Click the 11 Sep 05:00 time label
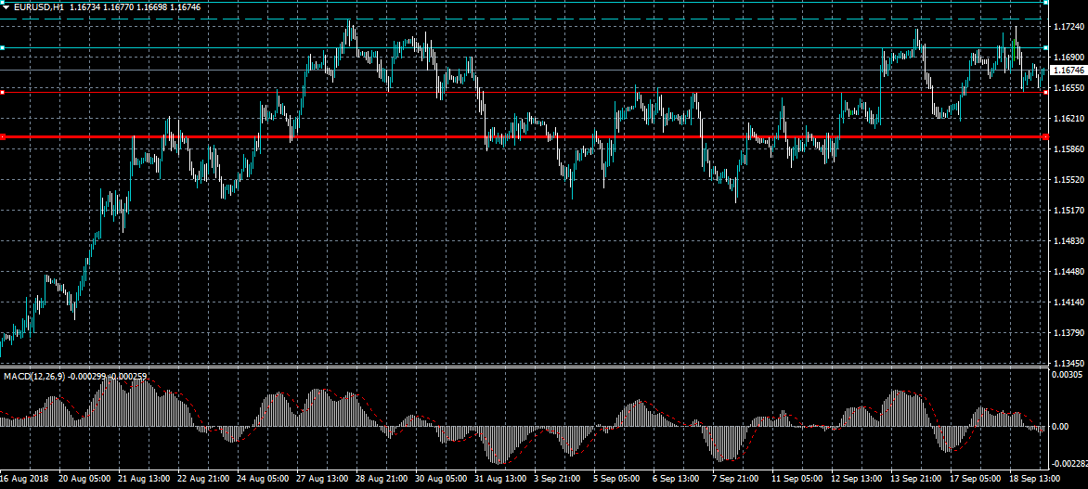 (797, 480)
